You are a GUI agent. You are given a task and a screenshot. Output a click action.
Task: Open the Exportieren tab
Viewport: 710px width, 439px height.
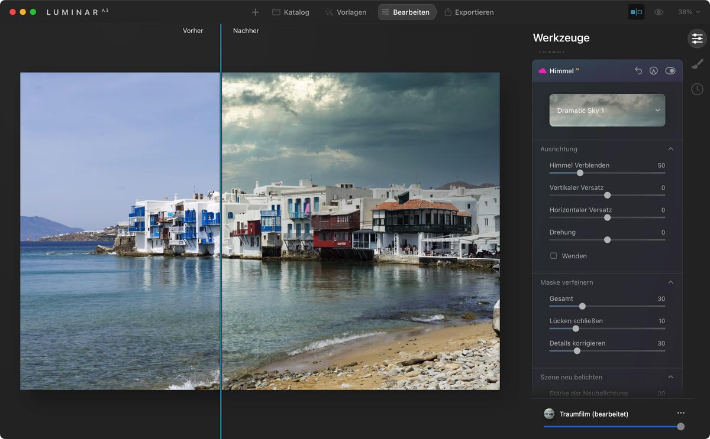point(469,12)
